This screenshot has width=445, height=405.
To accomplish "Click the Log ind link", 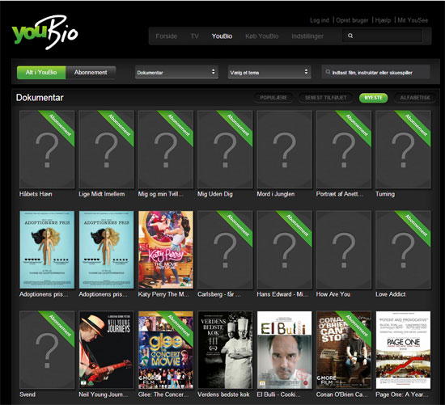I will point(320,20).
